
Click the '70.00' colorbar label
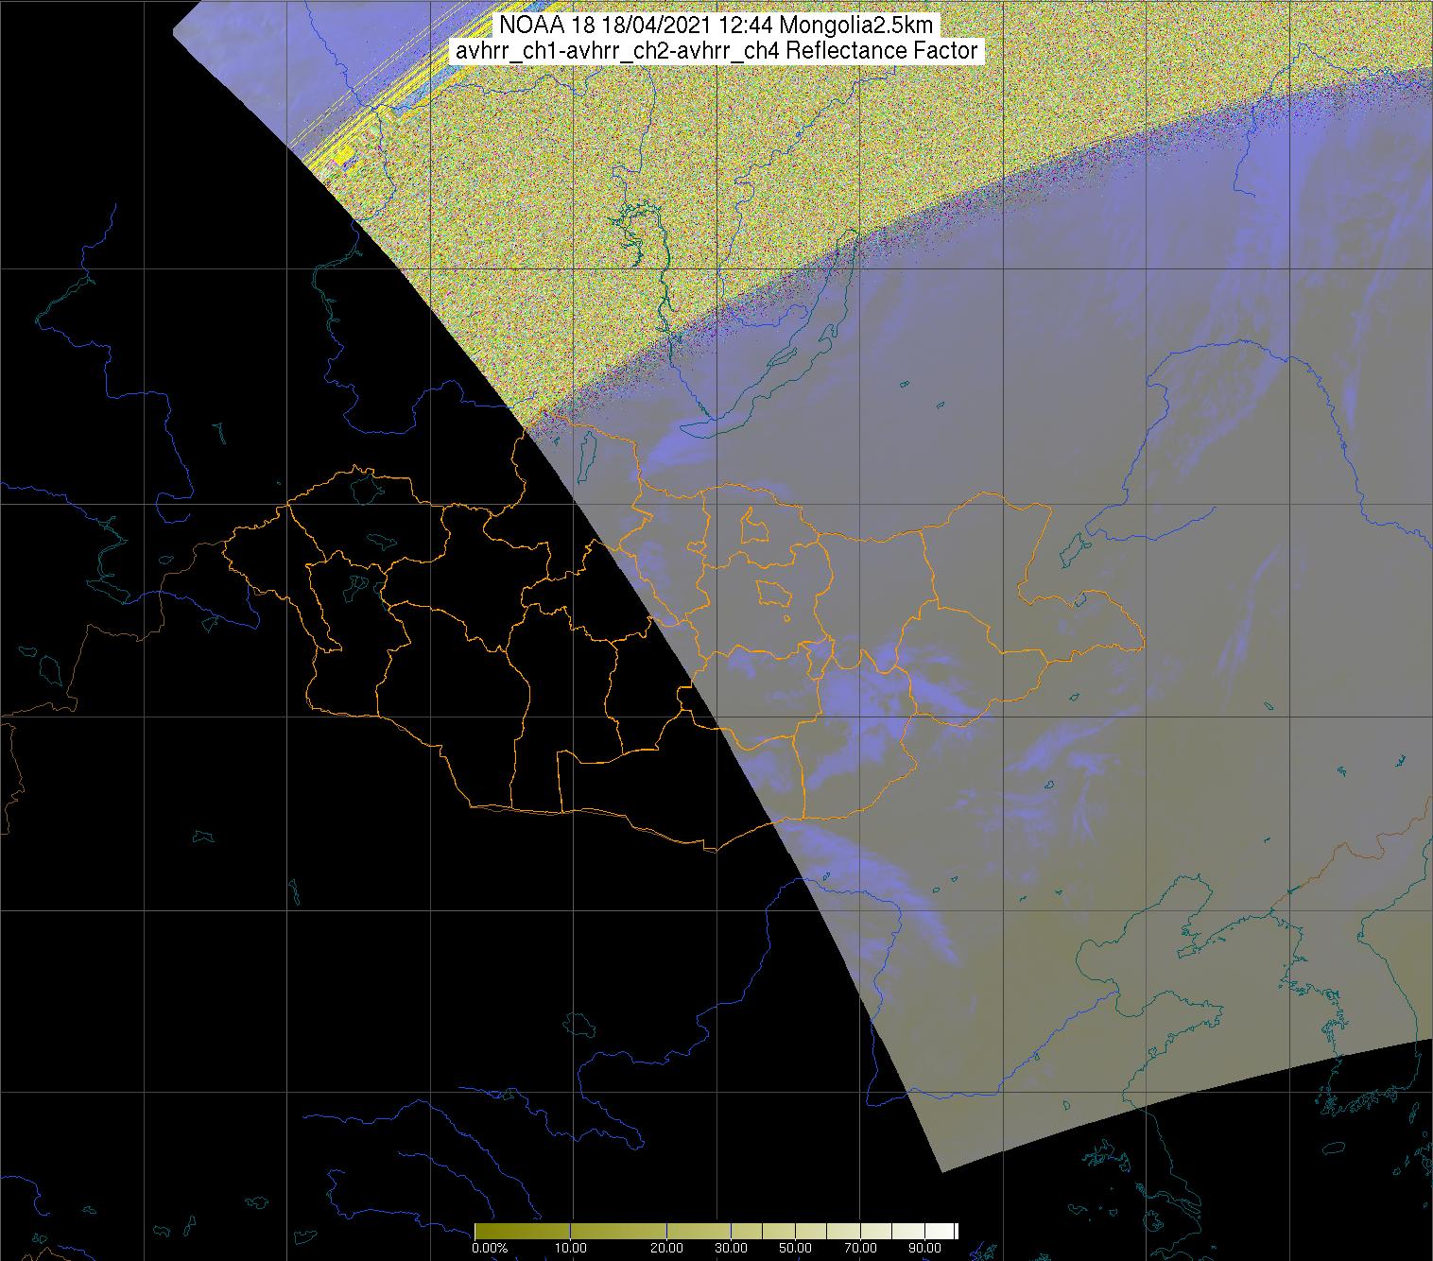(x=858, y=1248)
